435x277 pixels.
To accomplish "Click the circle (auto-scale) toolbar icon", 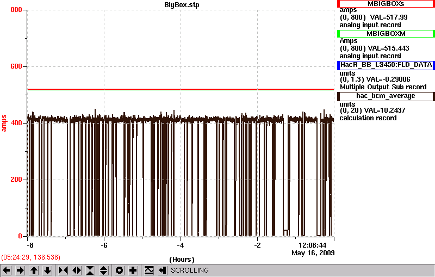I will [x=119, y=270].
